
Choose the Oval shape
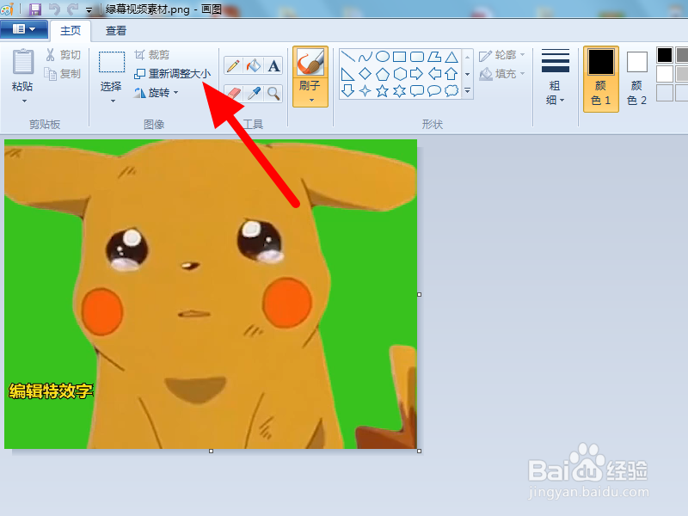click(x=383, y=57)
